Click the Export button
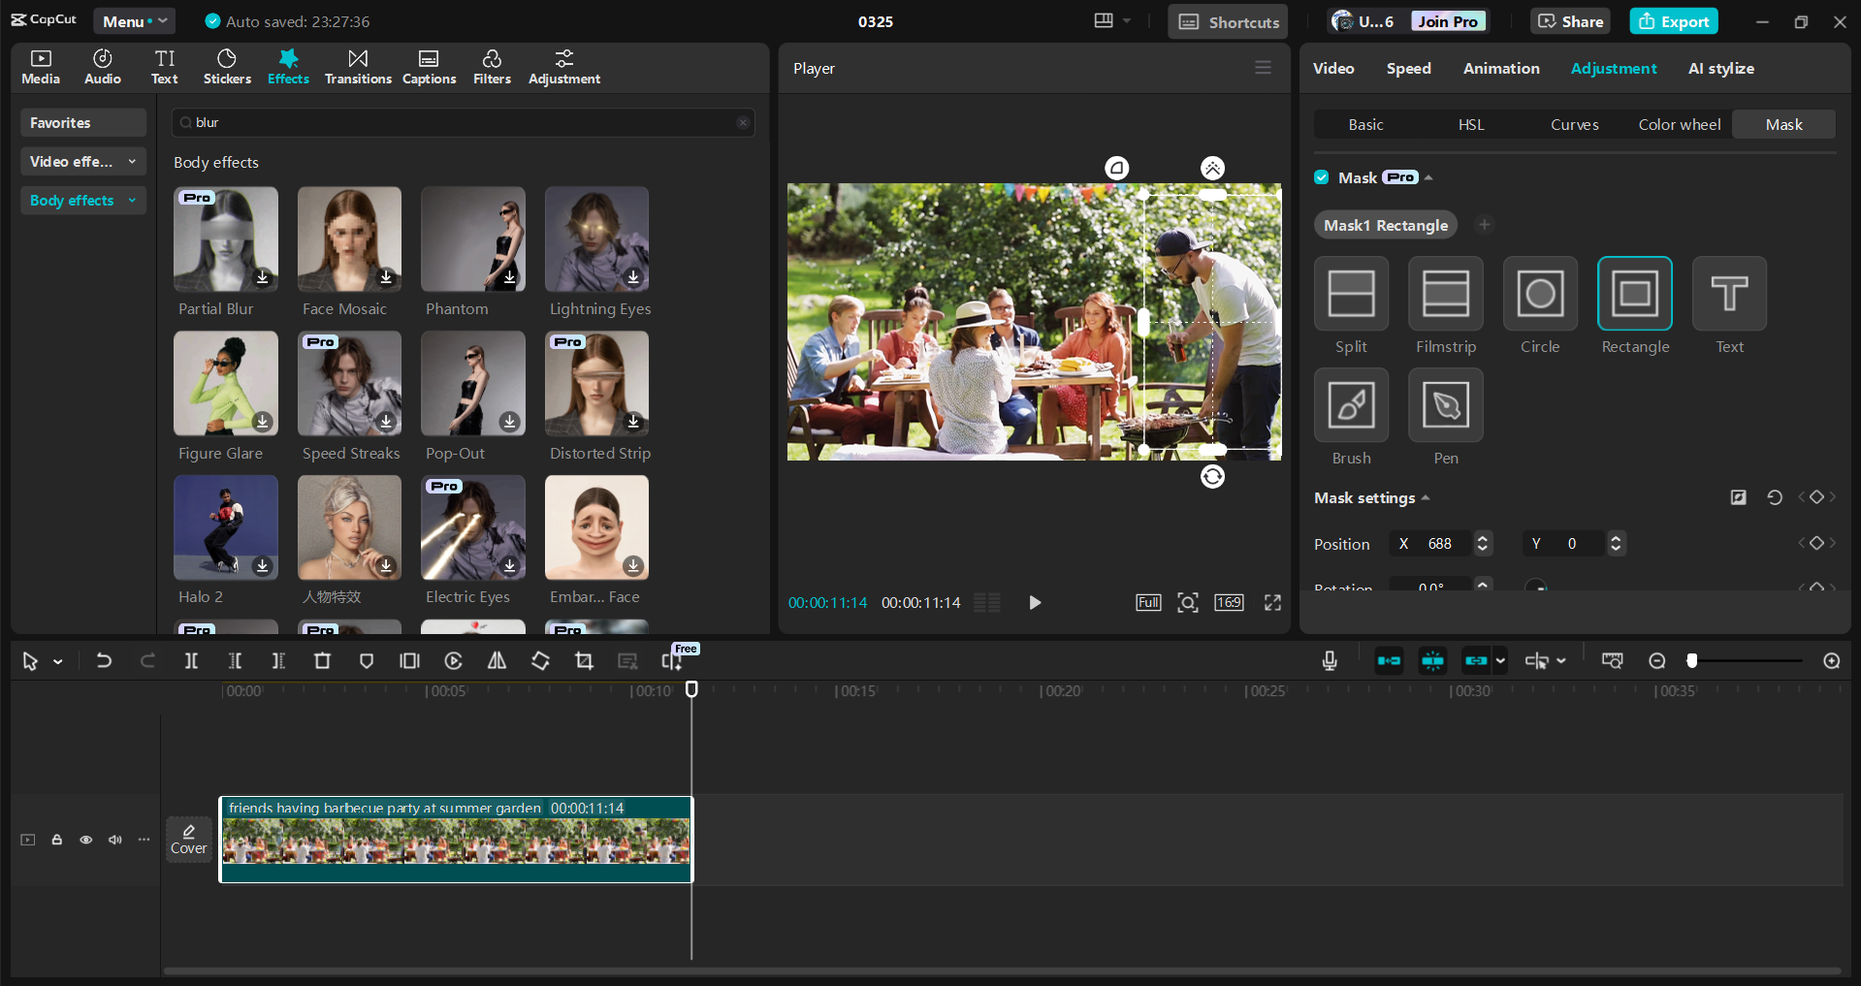The width and height of the screenshot is (1861, 986). (1673, 20)
